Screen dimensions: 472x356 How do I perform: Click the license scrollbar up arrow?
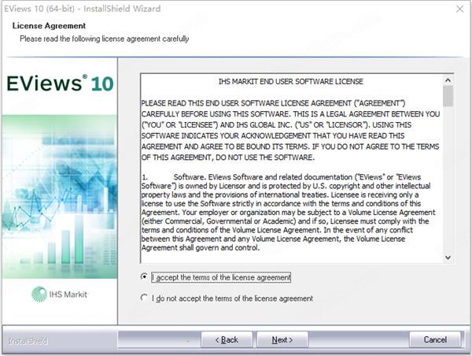click(x=448, y=80)
